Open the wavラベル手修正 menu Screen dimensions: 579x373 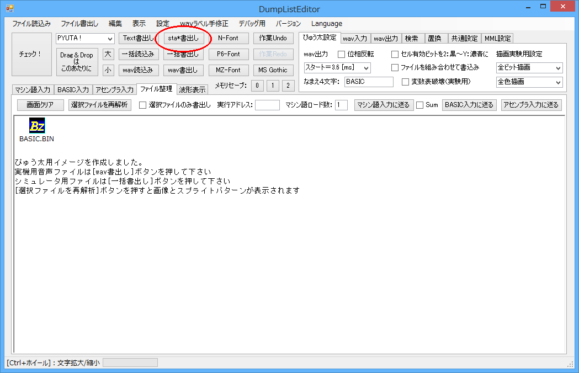pyautogui.click(x=204, y=24)
